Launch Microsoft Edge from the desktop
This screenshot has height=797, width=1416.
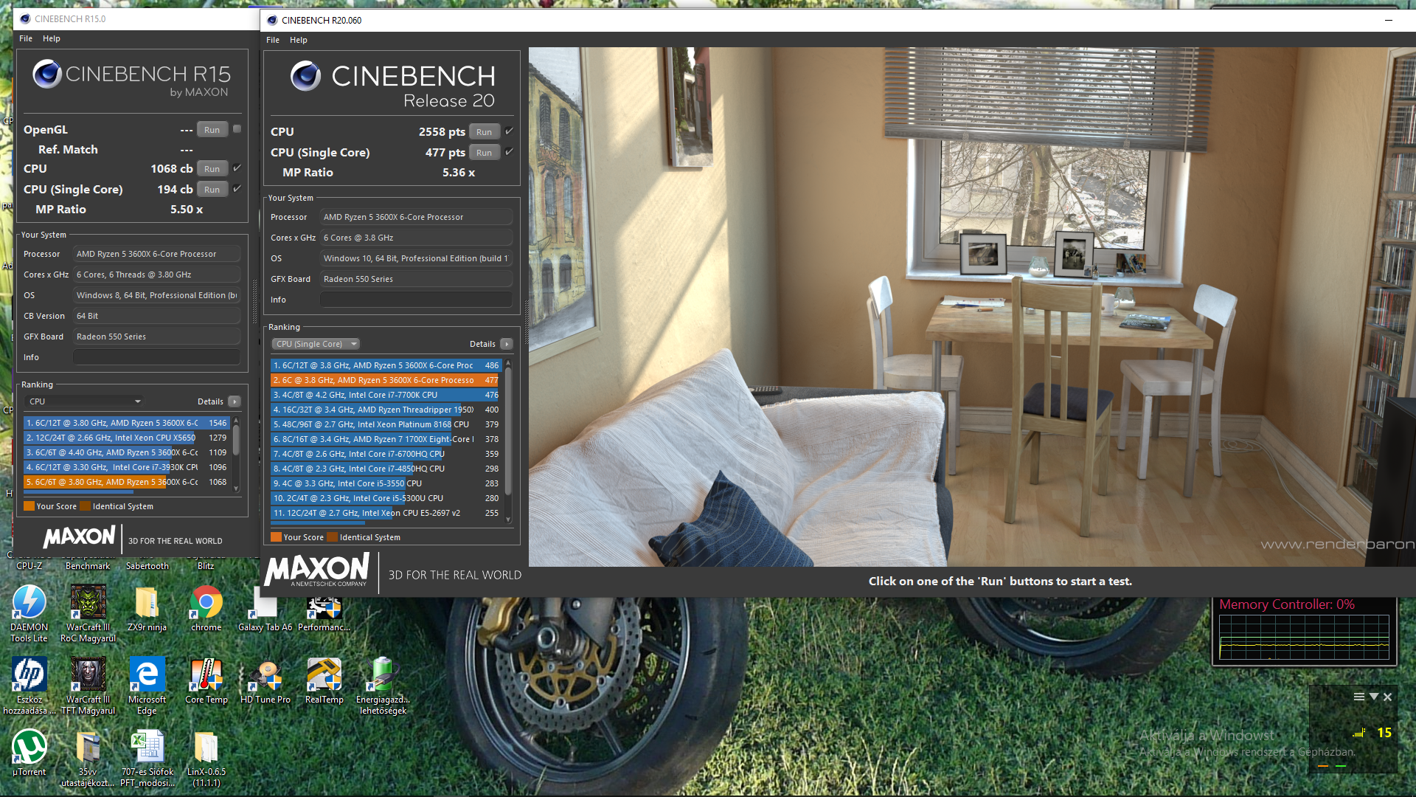[147, 685]
